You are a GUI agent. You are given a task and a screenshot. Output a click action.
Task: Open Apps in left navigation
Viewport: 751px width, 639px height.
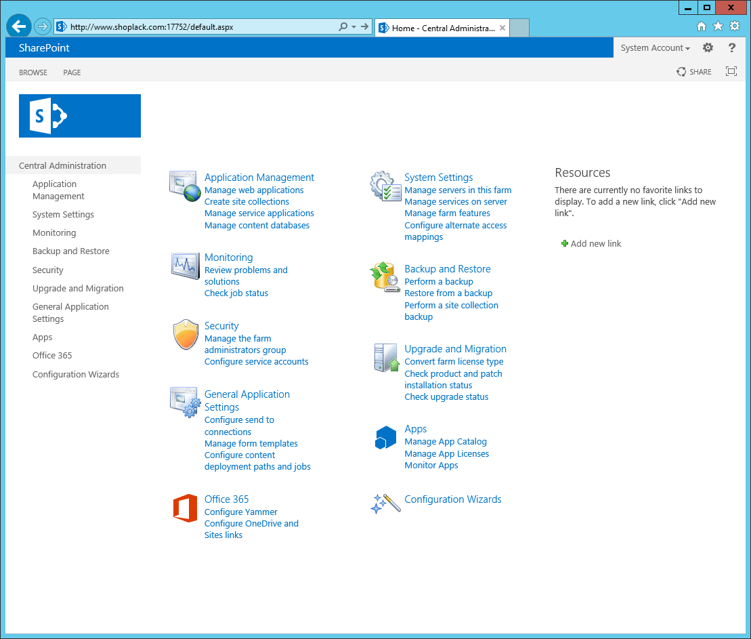(42, 337)
